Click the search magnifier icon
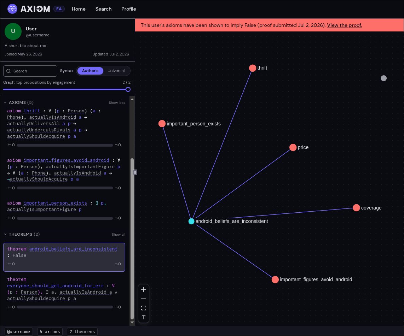Screen dimensions: 404x336 tap(8, 71)
